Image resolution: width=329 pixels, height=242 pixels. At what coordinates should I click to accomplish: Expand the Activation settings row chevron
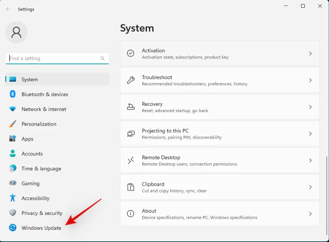(x=310, y=53)
